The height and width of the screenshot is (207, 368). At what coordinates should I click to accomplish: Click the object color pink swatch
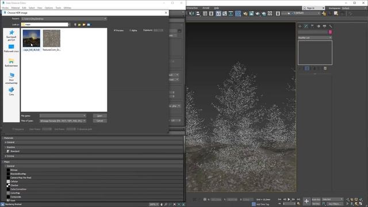coord(330,32)
